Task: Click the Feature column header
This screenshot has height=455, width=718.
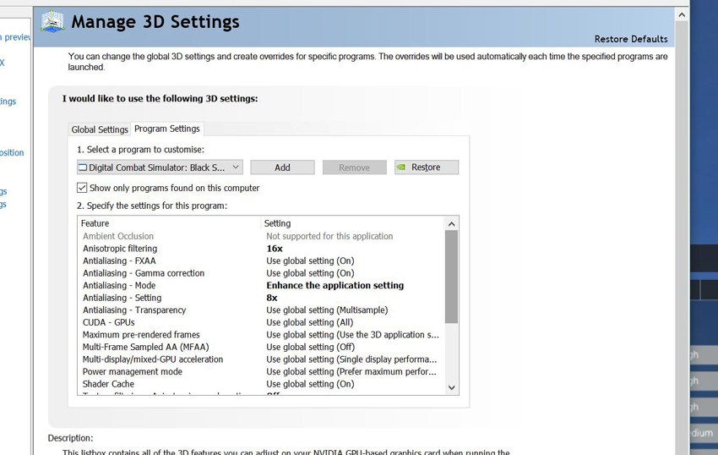Action: [x=170, y=223]
